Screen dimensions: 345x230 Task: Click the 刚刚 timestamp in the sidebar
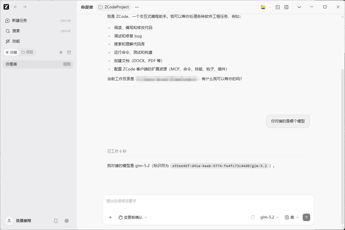click(x=67, y=64)
